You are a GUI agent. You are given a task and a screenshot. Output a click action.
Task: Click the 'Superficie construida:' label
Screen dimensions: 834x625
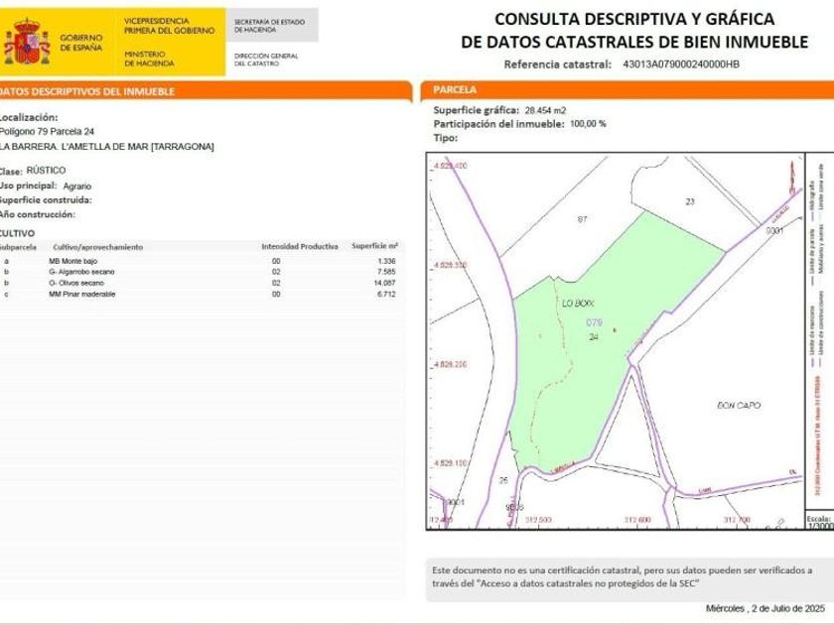click(46, 199)
